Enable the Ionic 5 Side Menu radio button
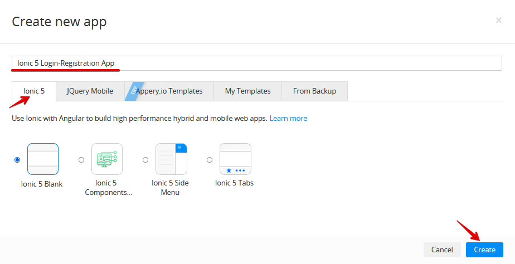Image resolution: width=515 pixels, height=264 pixels. tap(145, 160)
